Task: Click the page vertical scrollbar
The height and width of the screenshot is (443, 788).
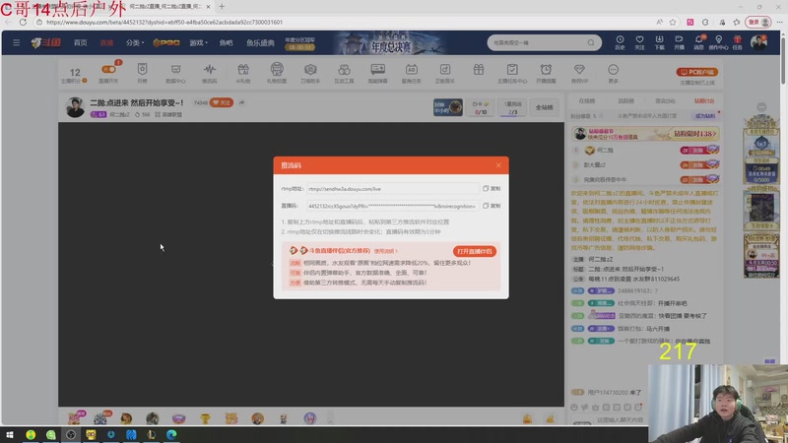Action: click(784, 60)
